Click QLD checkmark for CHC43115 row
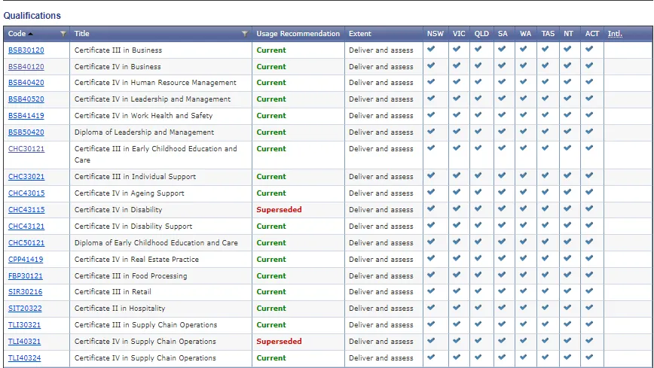654x368 pixels. click(x=478, y=208)
